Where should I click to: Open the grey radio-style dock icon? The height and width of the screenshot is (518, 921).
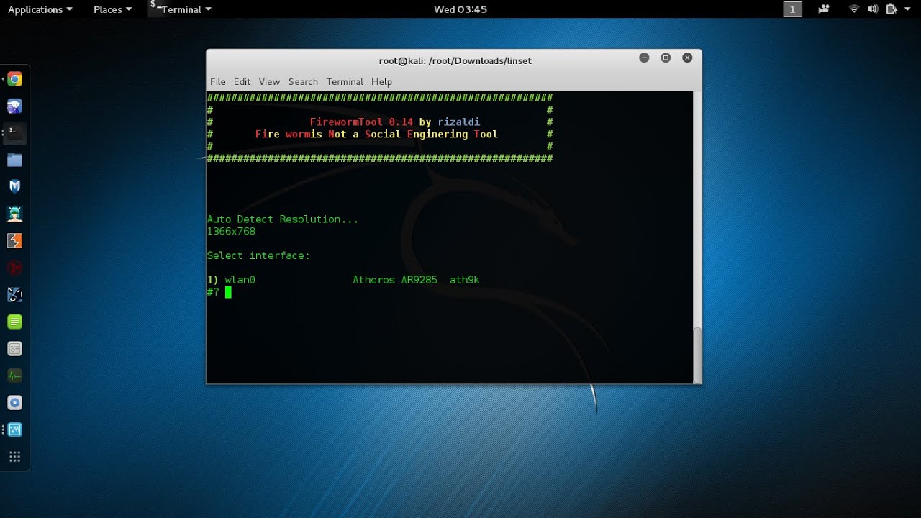pyautogui.click(x=14, y=349)
